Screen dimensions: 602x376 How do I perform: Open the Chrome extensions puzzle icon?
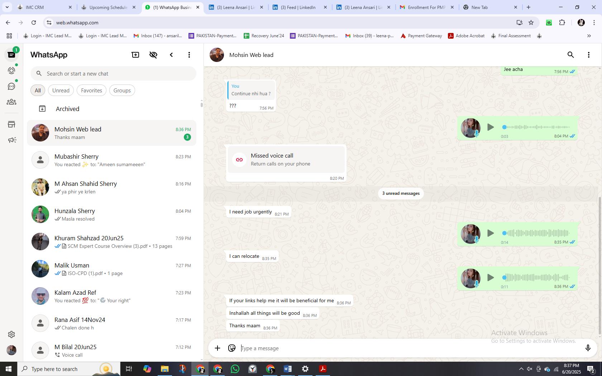[x=562, y=23]
